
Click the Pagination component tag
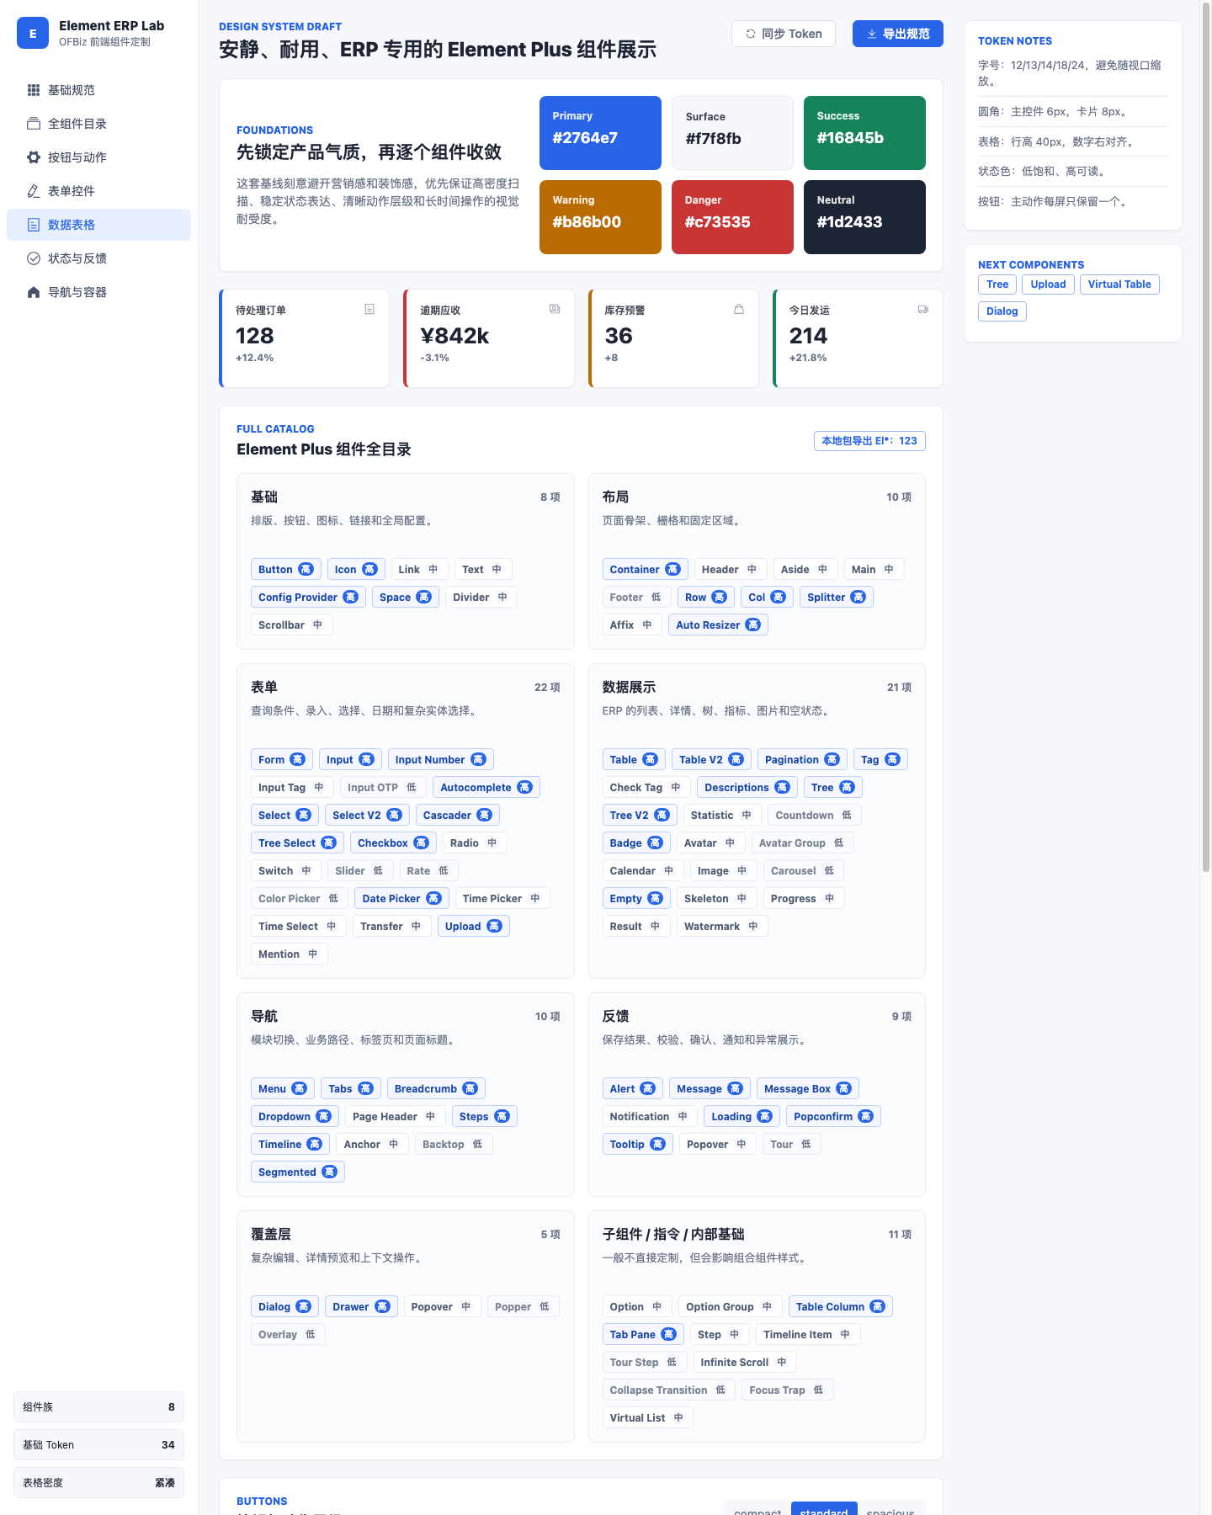(x=802, y=760)
